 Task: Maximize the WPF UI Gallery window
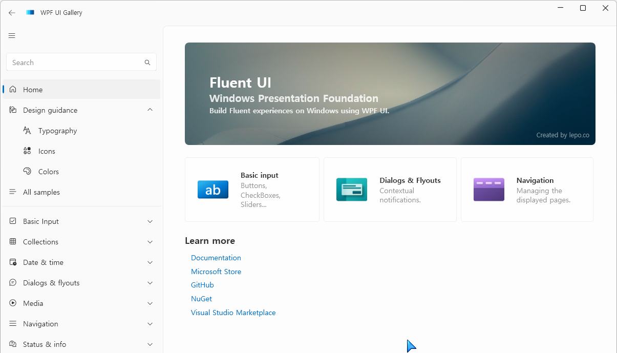click(x=583, y=8)
